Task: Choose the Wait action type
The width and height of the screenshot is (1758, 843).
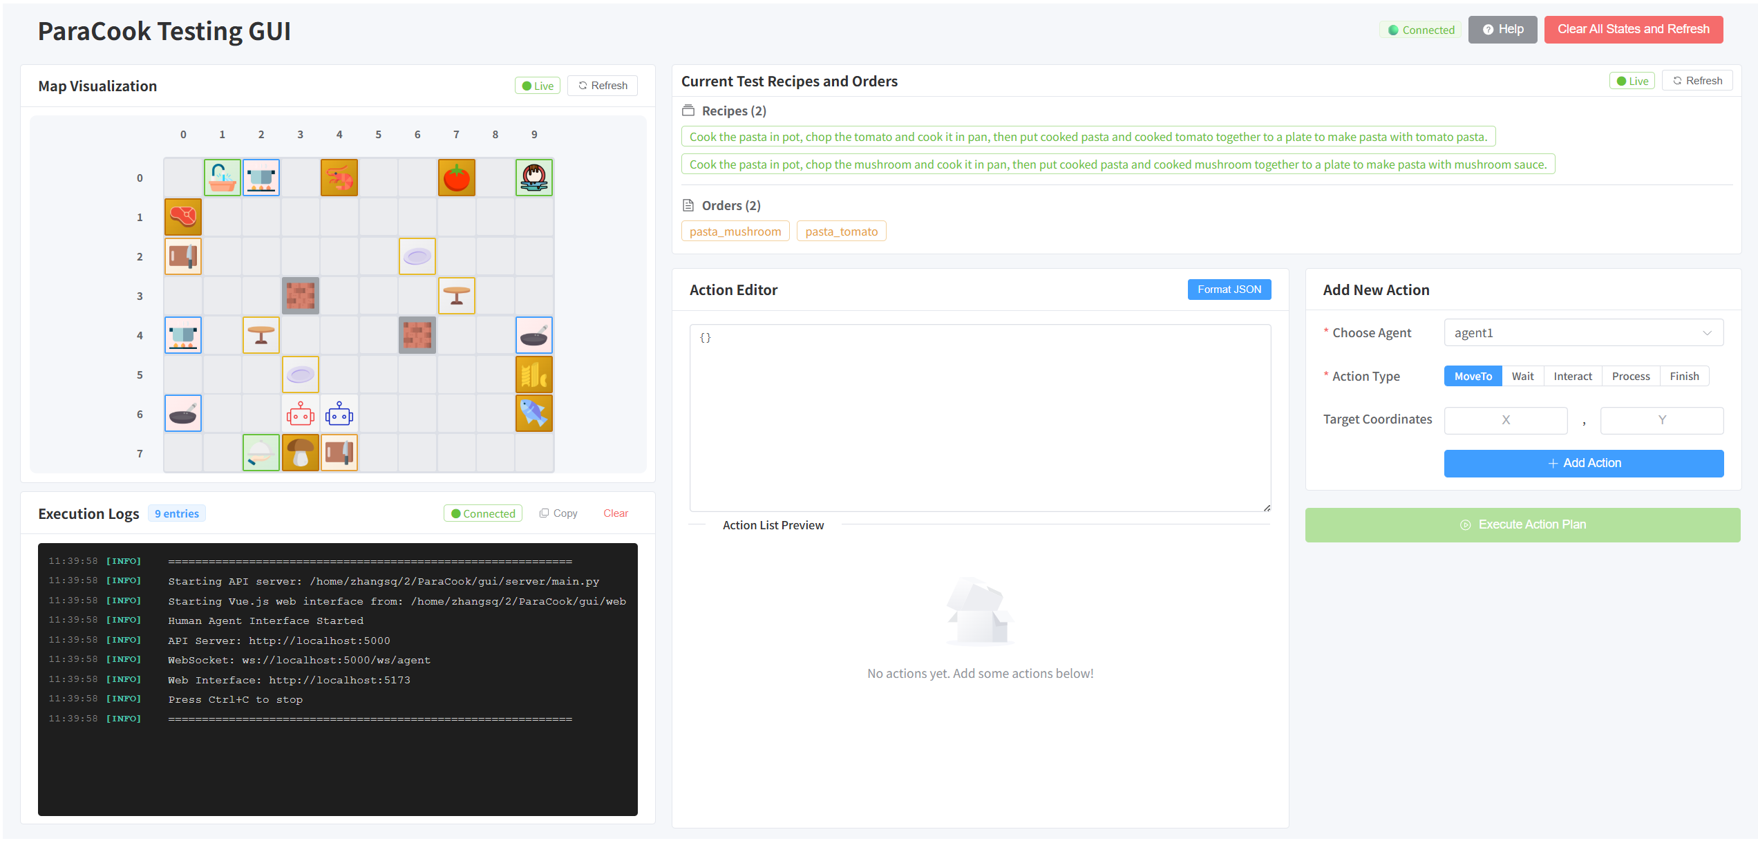Action: [1522, 376]
